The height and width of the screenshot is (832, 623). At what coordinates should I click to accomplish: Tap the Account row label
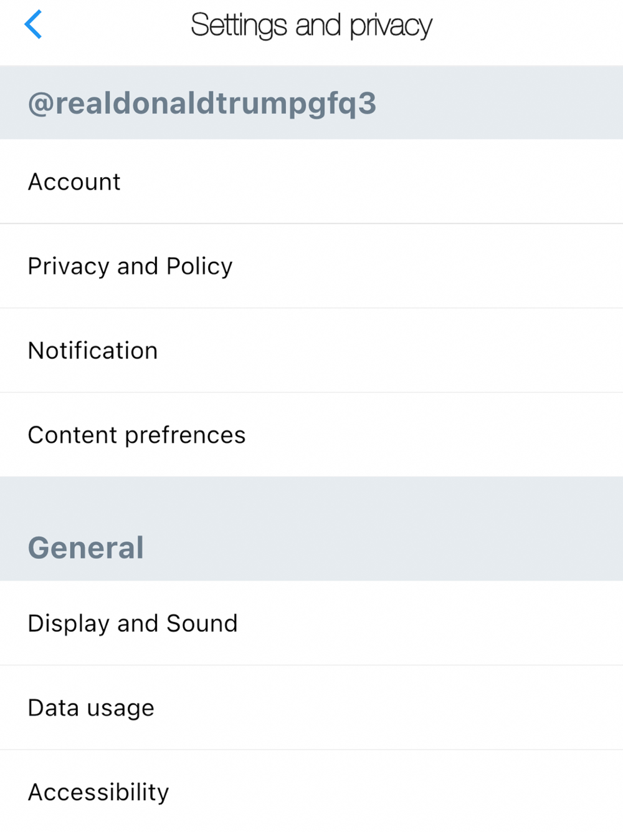(74, 182)
